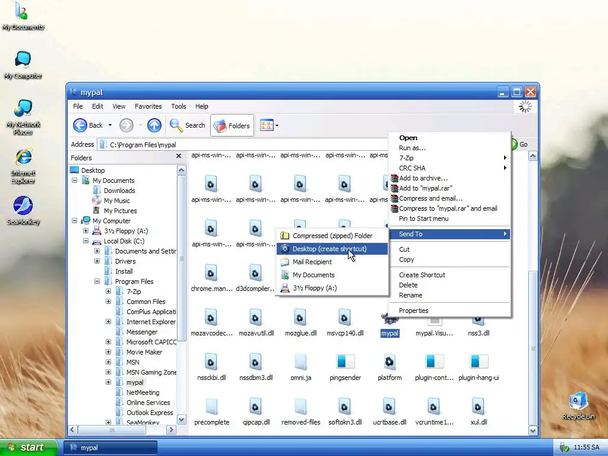The height and width of the screenshot is (456, 608).
Task: Select the My Computer desktop icon
Action: point(23,65)
